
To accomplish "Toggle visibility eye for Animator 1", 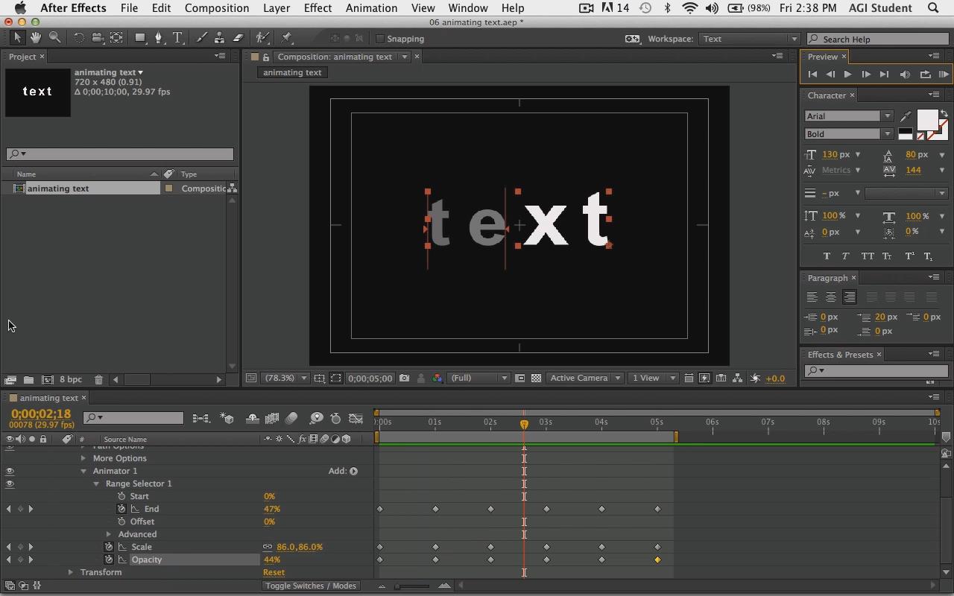I will pyautogui.click(x=10, y=471).
